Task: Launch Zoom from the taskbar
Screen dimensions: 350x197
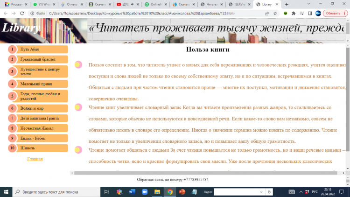Action: pyautogui.click(x=144, y=192)
